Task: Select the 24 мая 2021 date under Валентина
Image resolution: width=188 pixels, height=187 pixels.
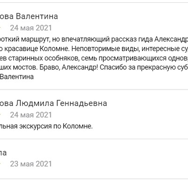Action: [x=31, y=28]
